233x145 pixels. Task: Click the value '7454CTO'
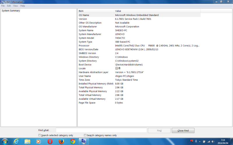[x=120, y=38]
